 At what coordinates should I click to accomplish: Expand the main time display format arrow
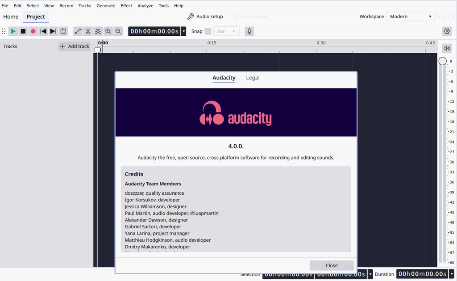(x=183, y=31)
